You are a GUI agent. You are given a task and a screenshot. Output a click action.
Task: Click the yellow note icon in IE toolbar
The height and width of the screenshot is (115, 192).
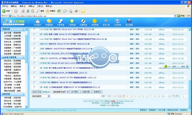click(x=83, y=11)
